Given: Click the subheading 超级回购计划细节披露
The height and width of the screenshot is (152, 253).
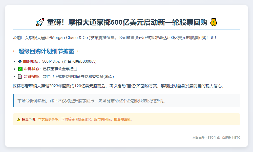Looking at the screenshot, I should point(46,51).
